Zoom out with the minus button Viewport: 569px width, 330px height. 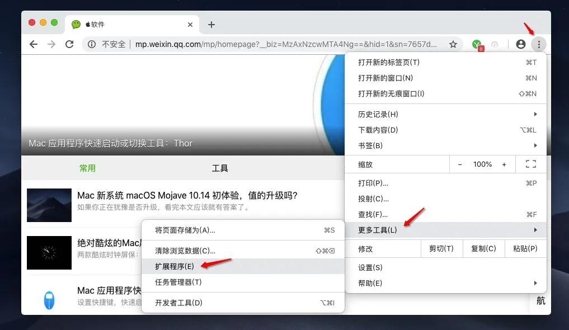(x=460, y=164)
